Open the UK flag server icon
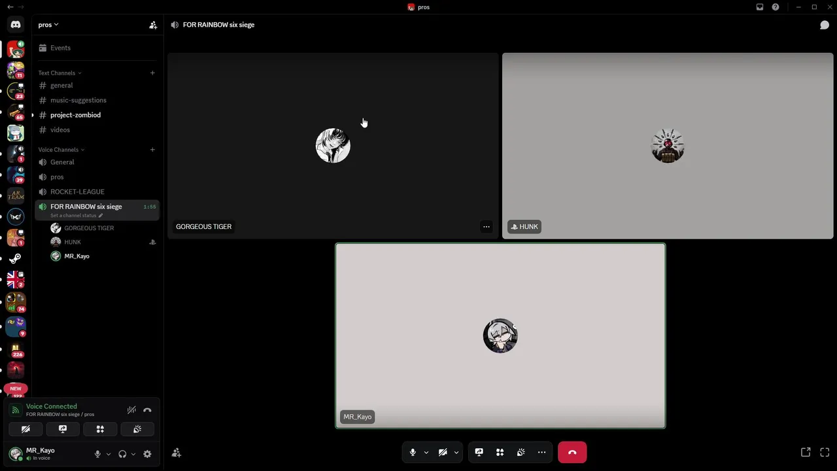The width and height of the screenshot is (837, 471). pos(16,279)
